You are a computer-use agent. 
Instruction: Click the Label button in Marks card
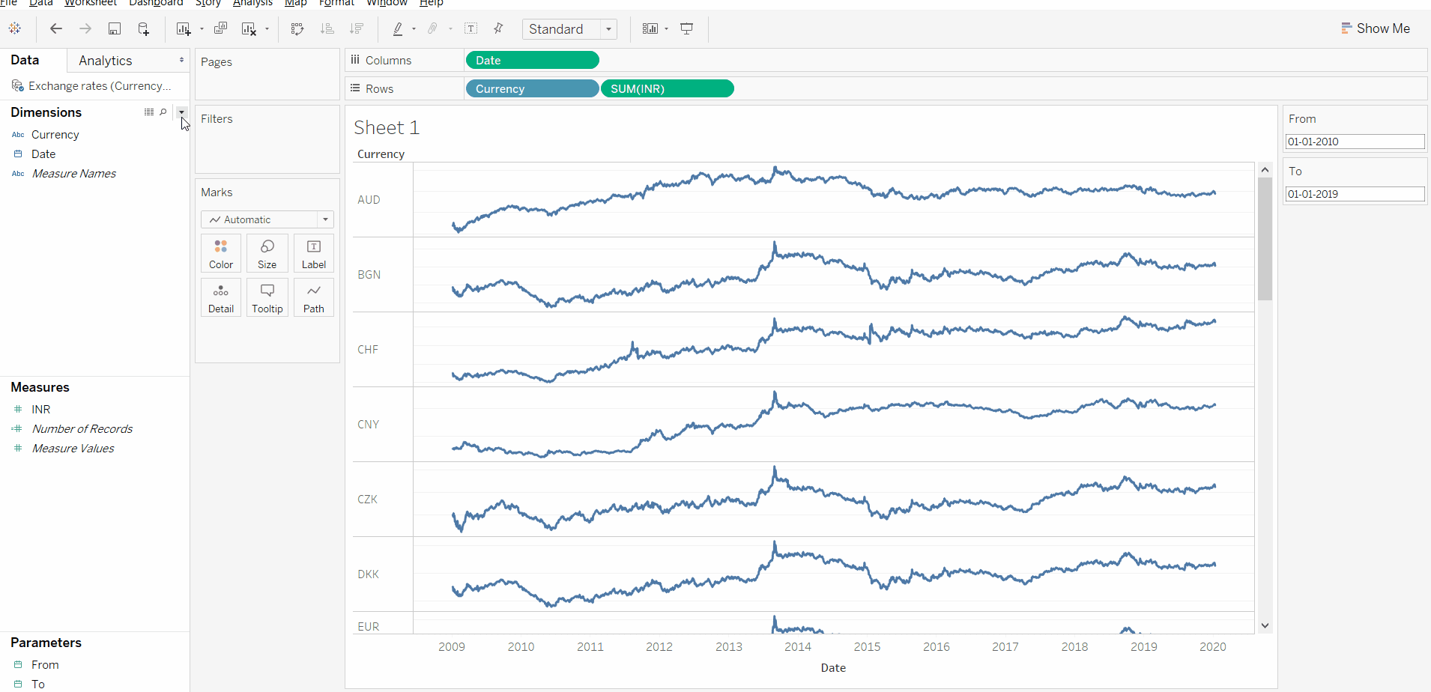click(314, 253)
